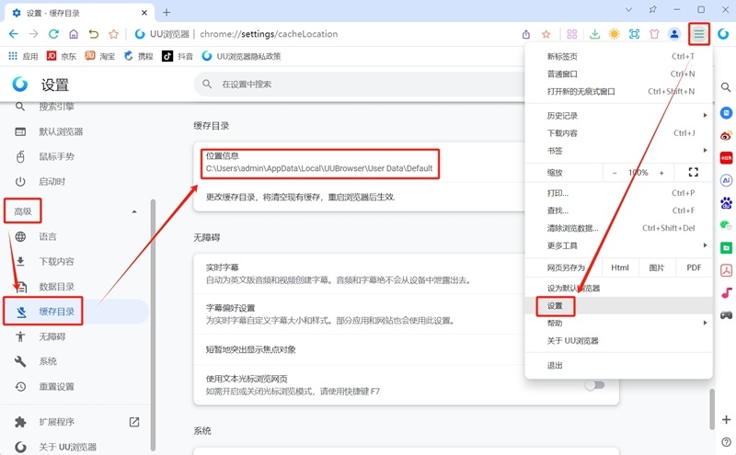Open 鼠标手势 settings sidebar item
The height and width of the screenshot is (455, 736).
pyautogui.click(x=75, y=156)
